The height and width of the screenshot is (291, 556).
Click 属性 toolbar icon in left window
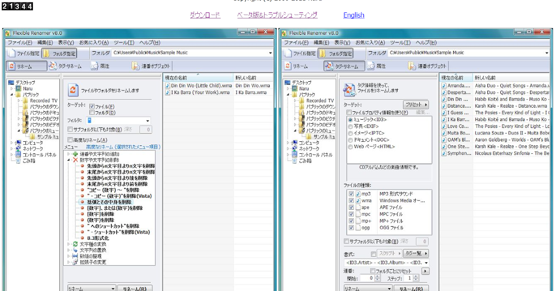[x=95, y=66]
